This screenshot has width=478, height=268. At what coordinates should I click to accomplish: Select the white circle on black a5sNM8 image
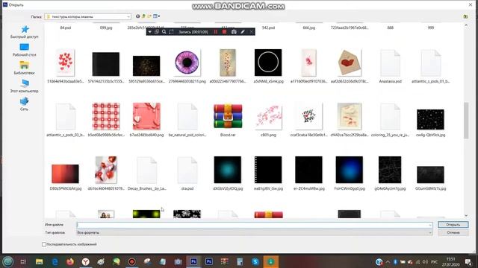(268, 63)
